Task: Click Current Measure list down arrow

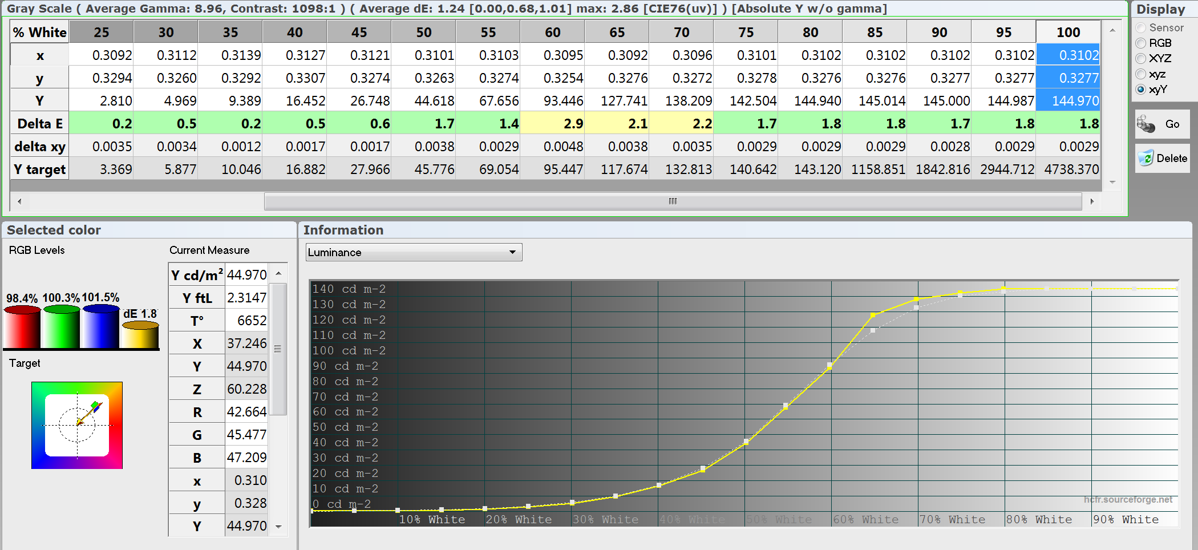Action: [278, 527]
